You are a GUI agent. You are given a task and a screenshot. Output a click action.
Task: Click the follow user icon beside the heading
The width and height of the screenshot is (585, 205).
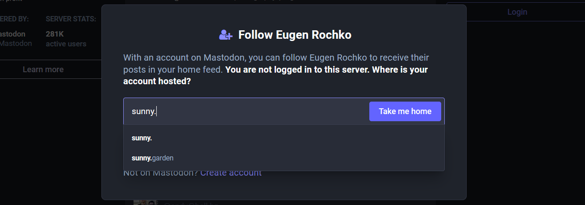226,35
